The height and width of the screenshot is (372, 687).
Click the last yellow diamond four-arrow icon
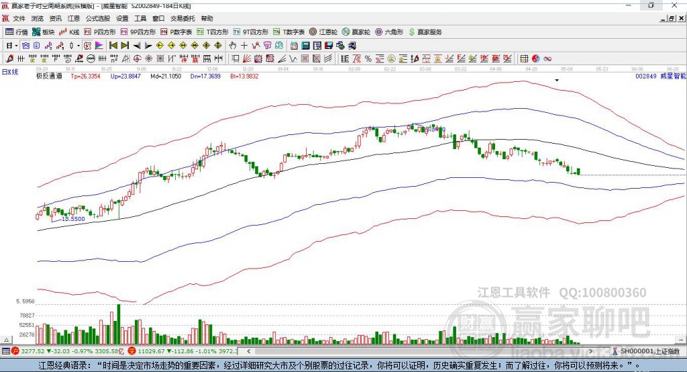coord(218,46)
